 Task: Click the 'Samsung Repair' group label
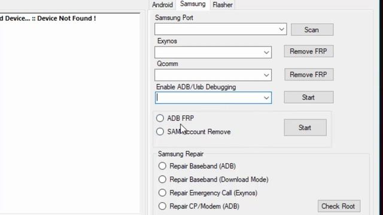(181, 154)
